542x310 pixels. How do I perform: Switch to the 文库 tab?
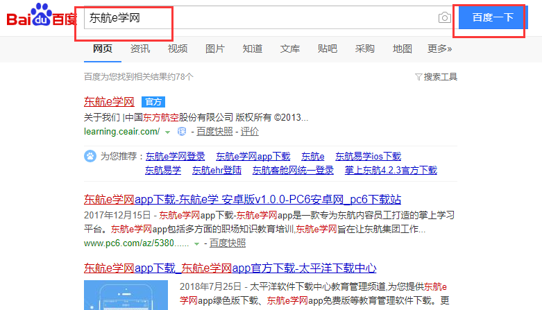pos(290,49)
